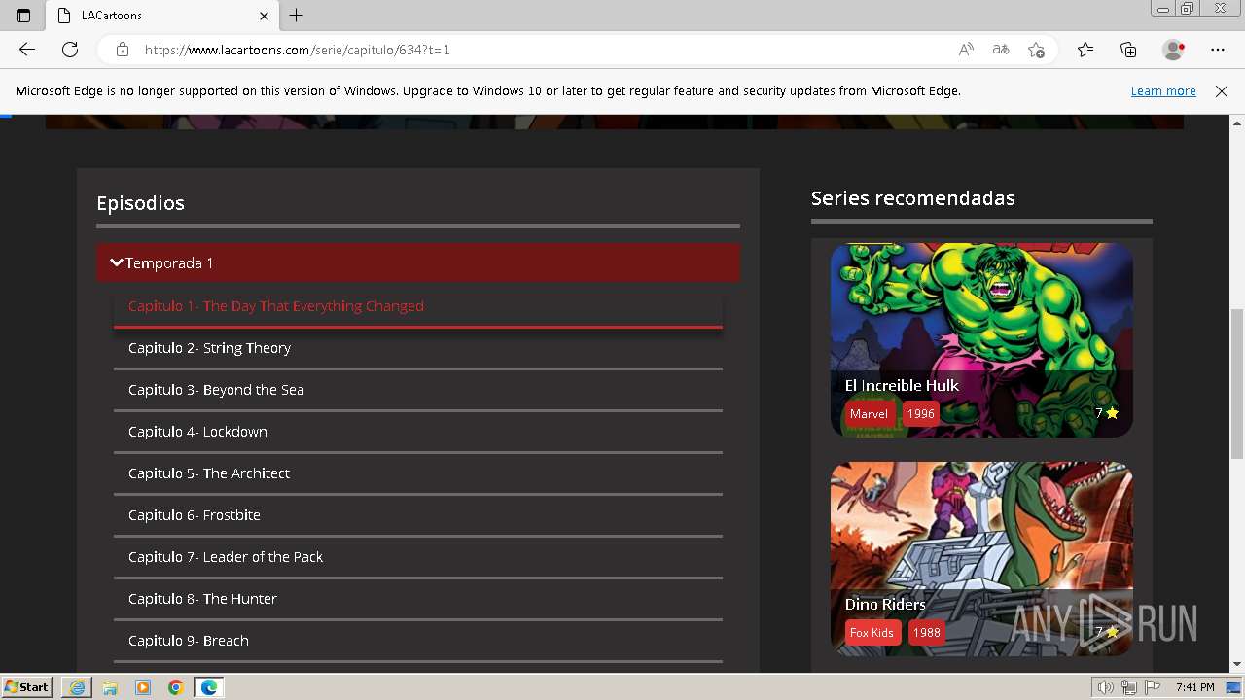
Task: Click the Marvel tag on Hulk card
Action: pos(869,413)
